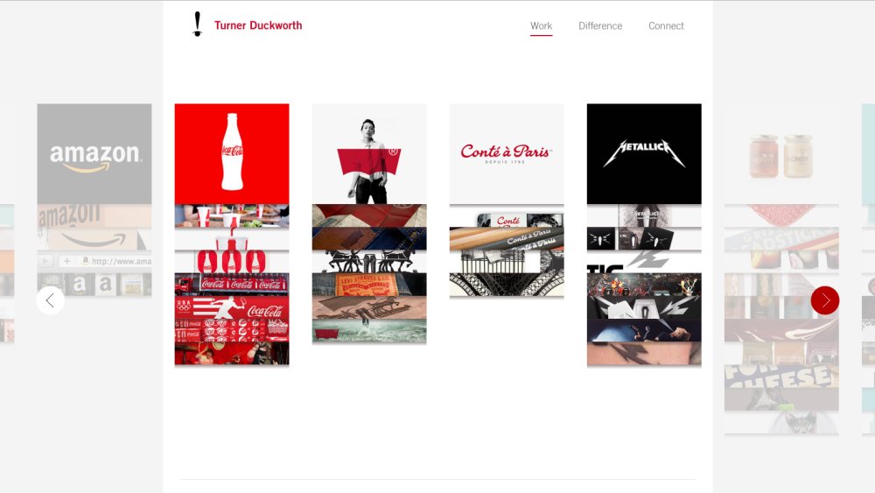Select the Amazon browser address bar strip
The height and width of the screenshot is (493, 875).
click(94, 262)
